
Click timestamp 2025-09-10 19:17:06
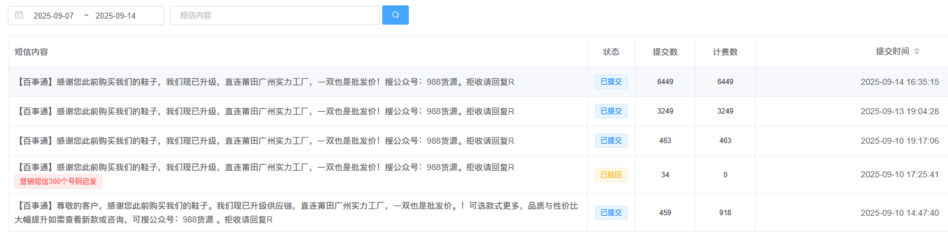899,141
